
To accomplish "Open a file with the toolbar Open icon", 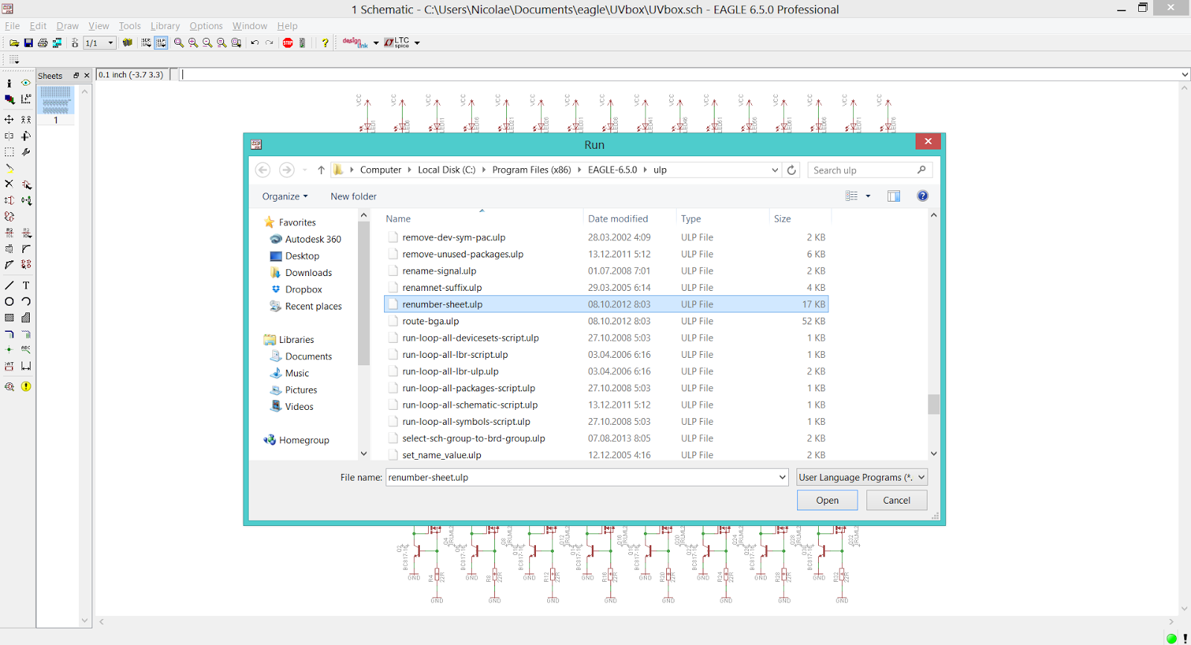I will coord(14,43).
